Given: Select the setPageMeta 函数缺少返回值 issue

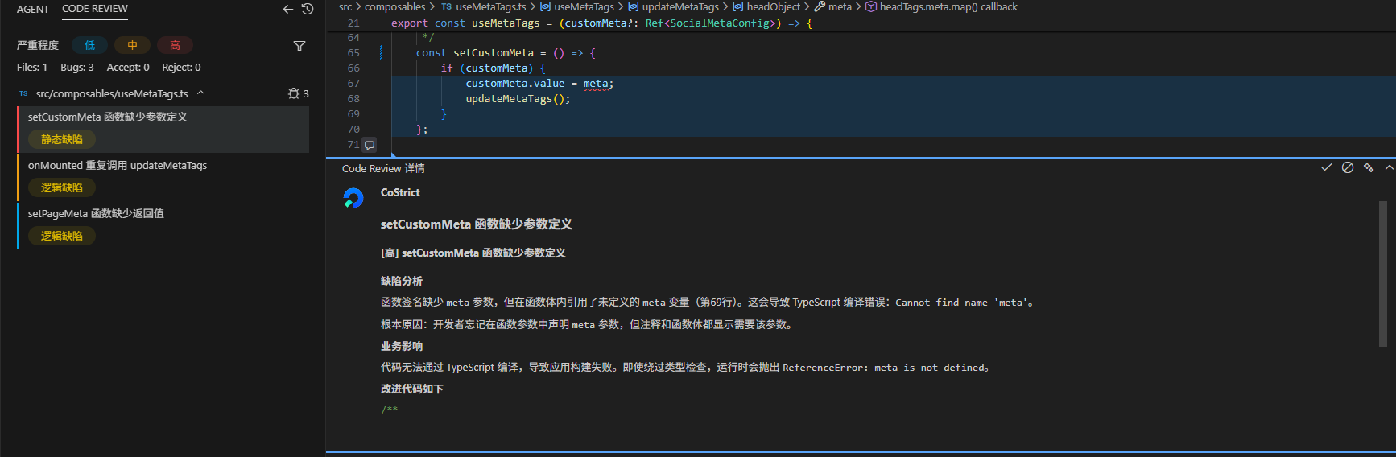Looking at the screenshot, I should click(x=163, y=225).
